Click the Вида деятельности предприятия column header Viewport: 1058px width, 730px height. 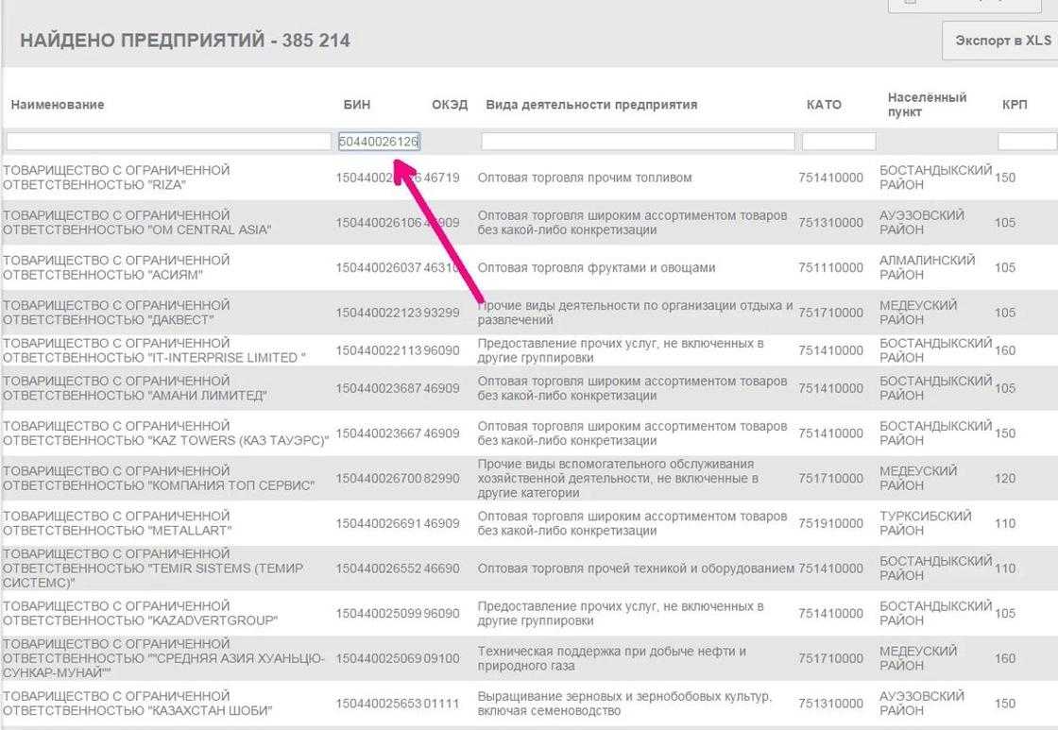591,105
